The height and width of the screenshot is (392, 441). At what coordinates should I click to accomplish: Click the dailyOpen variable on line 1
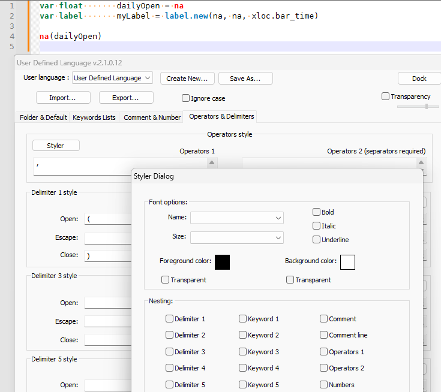point(138,5)
